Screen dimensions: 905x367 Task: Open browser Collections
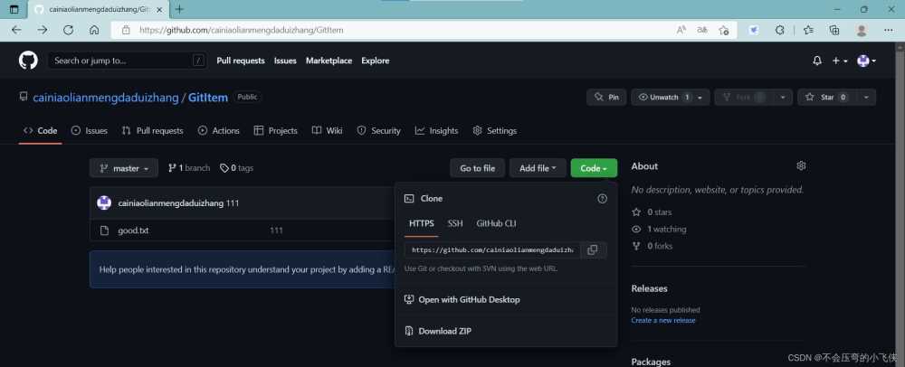[834, 30]
